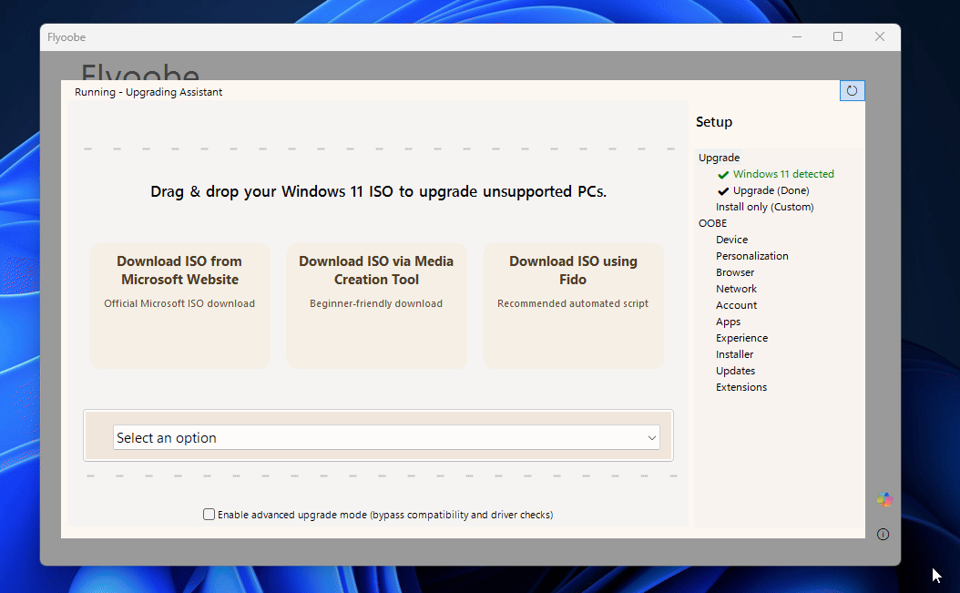
Task: Click Download ISO using Fido card
Action: (x=573, y=306)
